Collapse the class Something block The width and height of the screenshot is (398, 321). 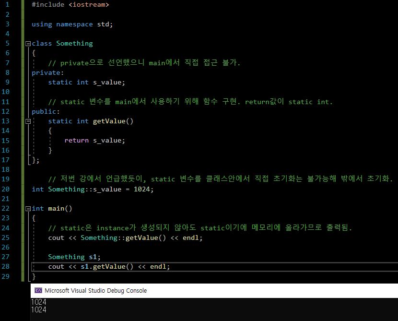pyautogui.click(x=28, y=44)
